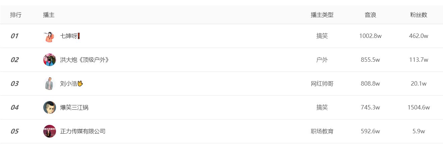
Task: Click the 1504.6w fans value
Action: (x=419, y=107)
